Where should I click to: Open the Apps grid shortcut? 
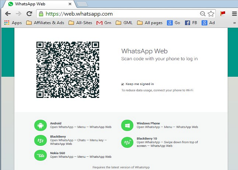click(x=13, y=23)
